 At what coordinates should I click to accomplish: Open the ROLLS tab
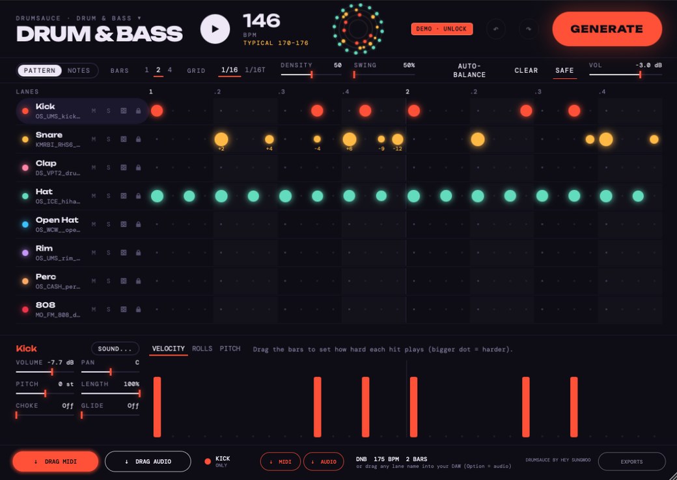[x=202, y=348]
